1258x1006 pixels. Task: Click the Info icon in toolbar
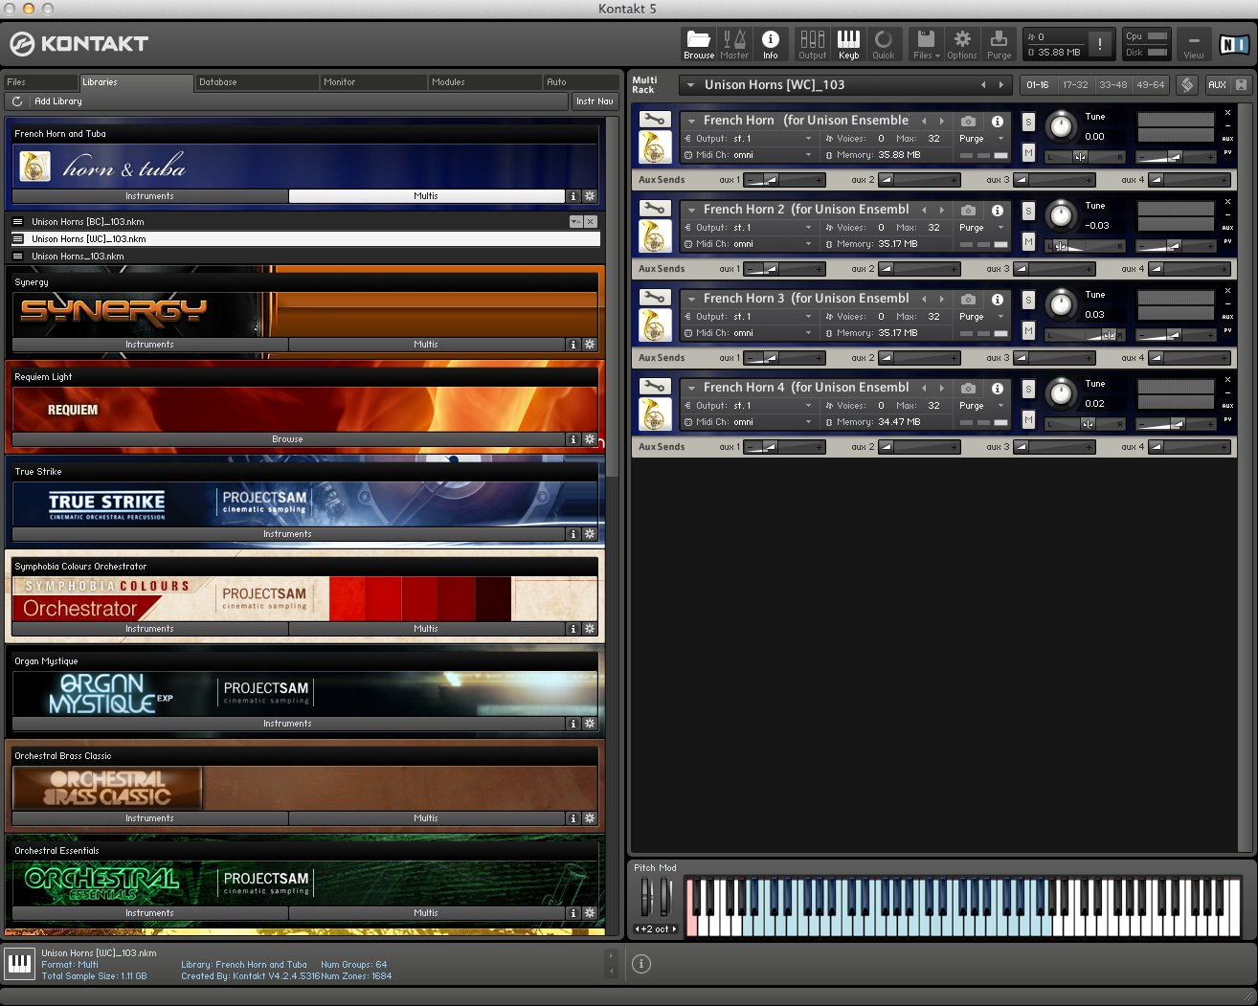(x=770, y=43)
